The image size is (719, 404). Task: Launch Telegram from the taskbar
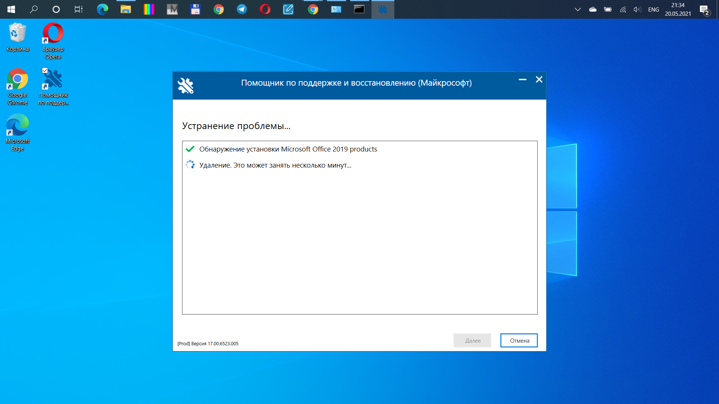pyautogui.click(x=242, y=9)
